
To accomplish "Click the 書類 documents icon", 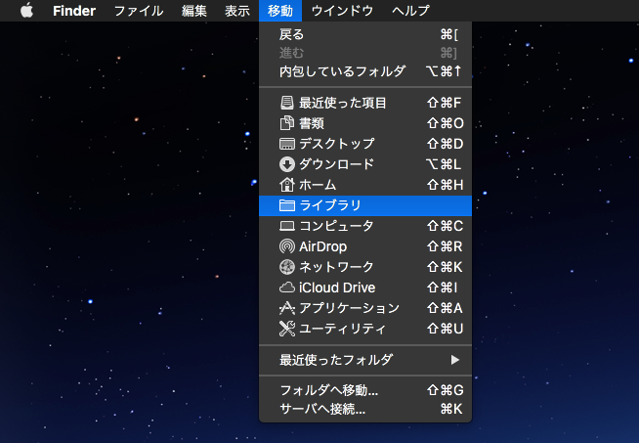I will coord(287,123).
